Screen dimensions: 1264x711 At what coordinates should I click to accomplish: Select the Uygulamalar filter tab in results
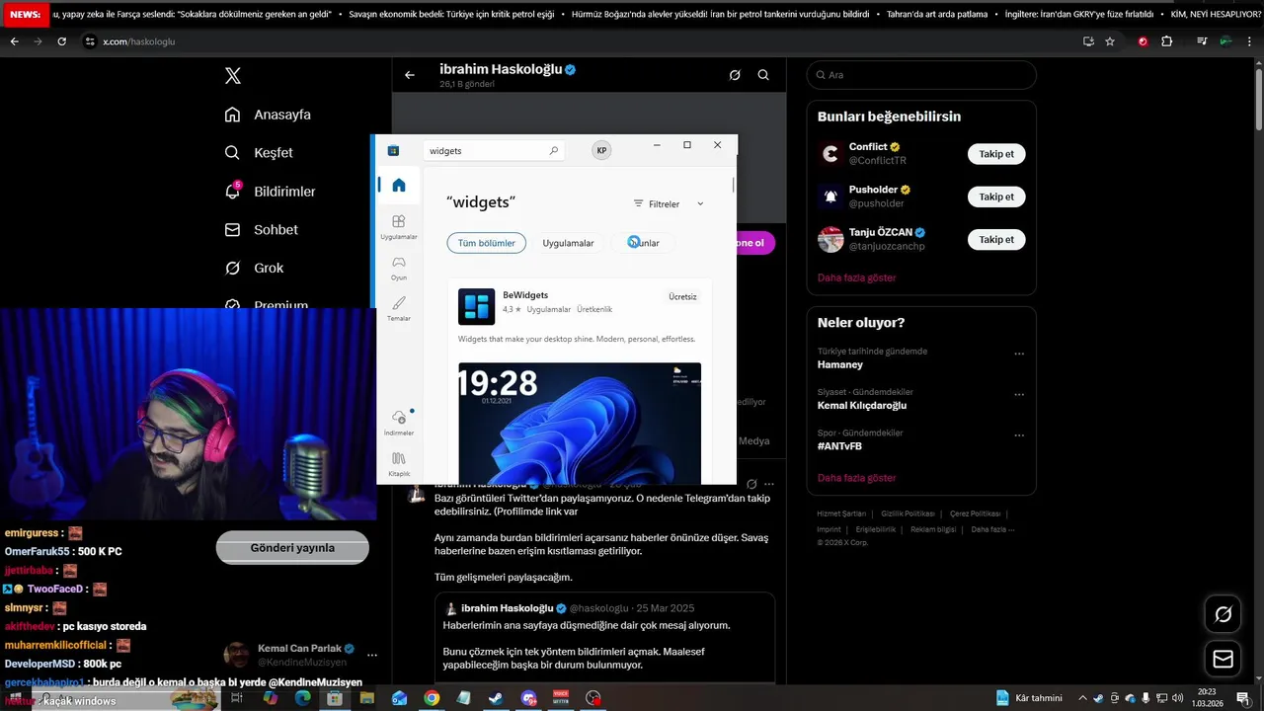[568, 243]
